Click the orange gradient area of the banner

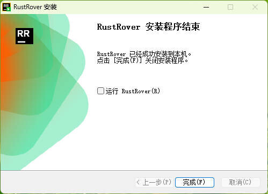(x=7, y=54)
